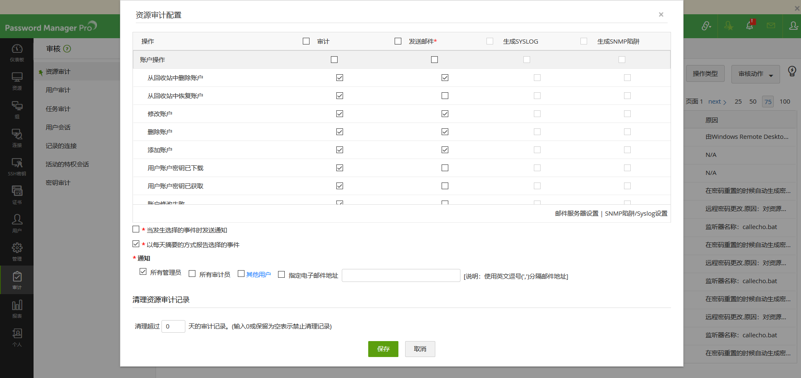Go to next page link
This screenshot has height=378, width=801.
717,102
